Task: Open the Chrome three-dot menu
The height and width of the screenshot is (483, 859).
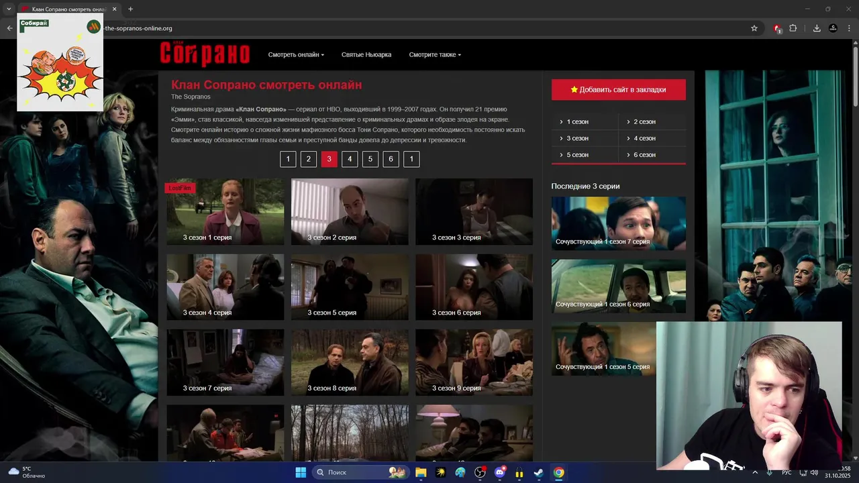Action: (x=850, y=28)
